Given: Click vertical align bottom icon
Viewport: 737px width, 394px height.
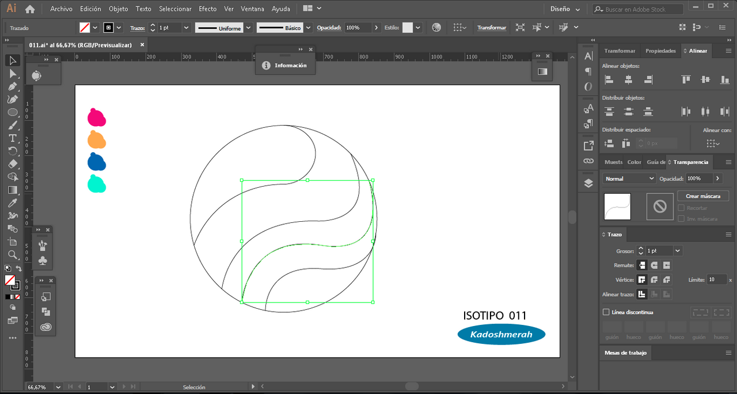Looking at the screenshot, I should click(725, 80).
